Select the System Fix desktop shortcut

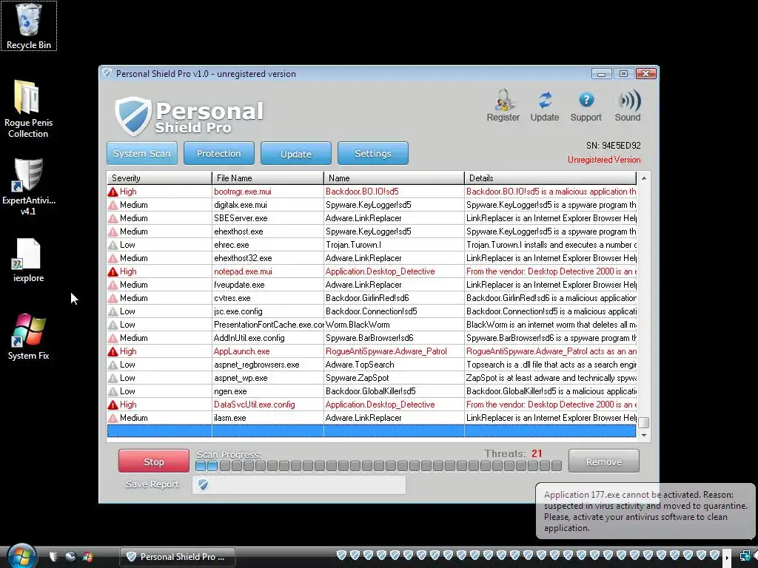pos(29,337)
